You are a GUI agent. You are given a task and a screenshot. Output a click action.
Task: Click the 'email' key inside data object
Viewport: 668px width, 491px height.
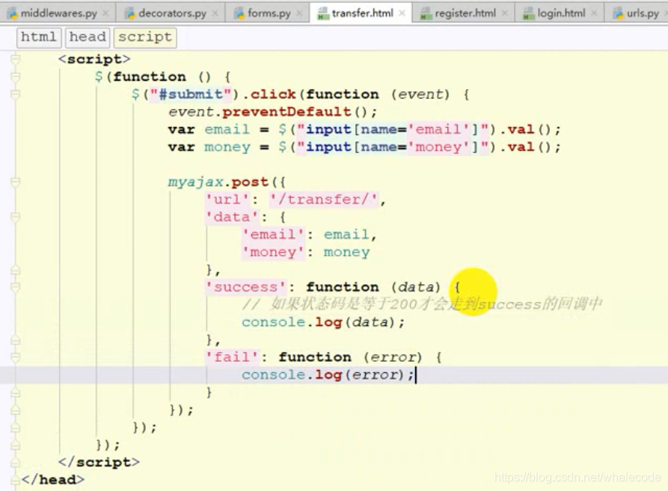click(272, 235)
